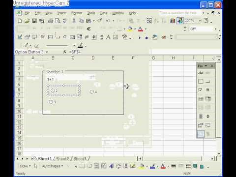This screenshot has height=177, width=236.
Task: Open the Zoom 100% dropdown
Action: [200, 21]
